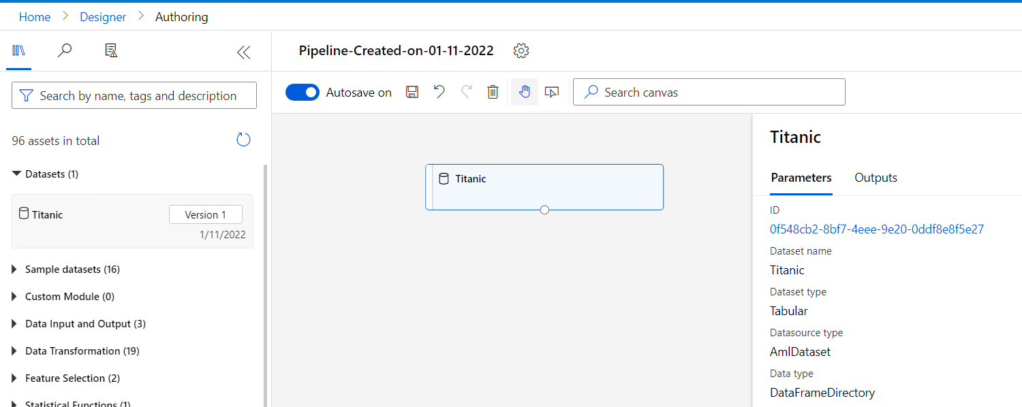Open the validation report panel icon
Image resolution: width=1022 pixels, height=407 pixels.
[x=111, y=50]
